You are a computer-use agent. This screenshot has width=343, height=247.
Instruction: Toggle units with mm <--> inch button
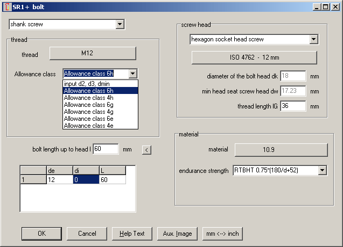click(x=222, y=234)
